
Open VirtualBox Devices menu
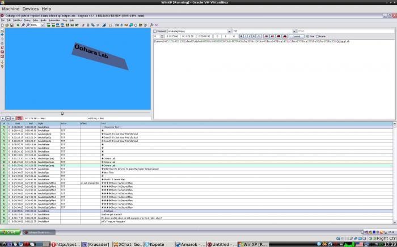click(31, 9)
